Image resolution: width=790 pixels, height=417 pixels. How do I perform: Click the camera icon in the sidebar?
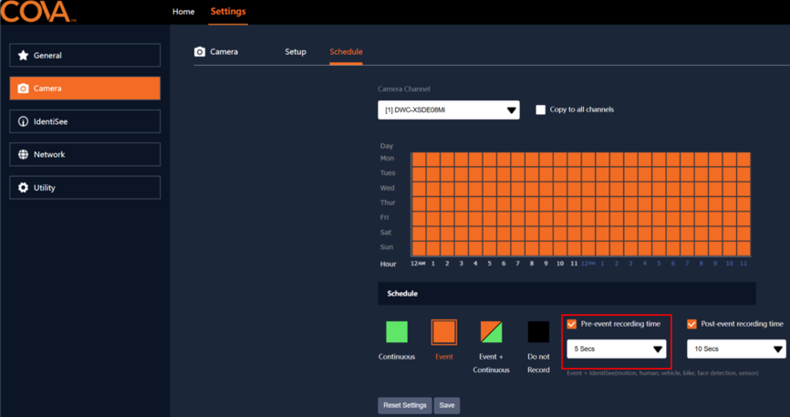[23, 89]
